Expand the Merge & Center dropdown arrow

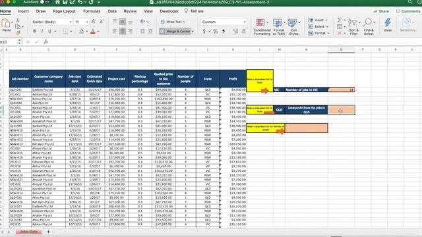[x=193, y=32]
